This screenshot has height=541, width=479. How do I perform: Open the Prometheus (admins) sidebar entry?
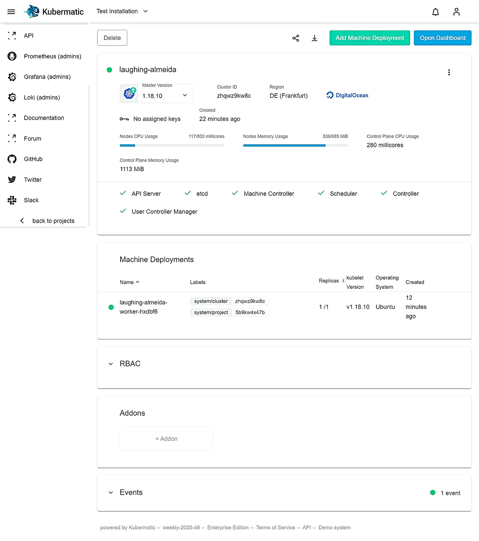point(52,56)
